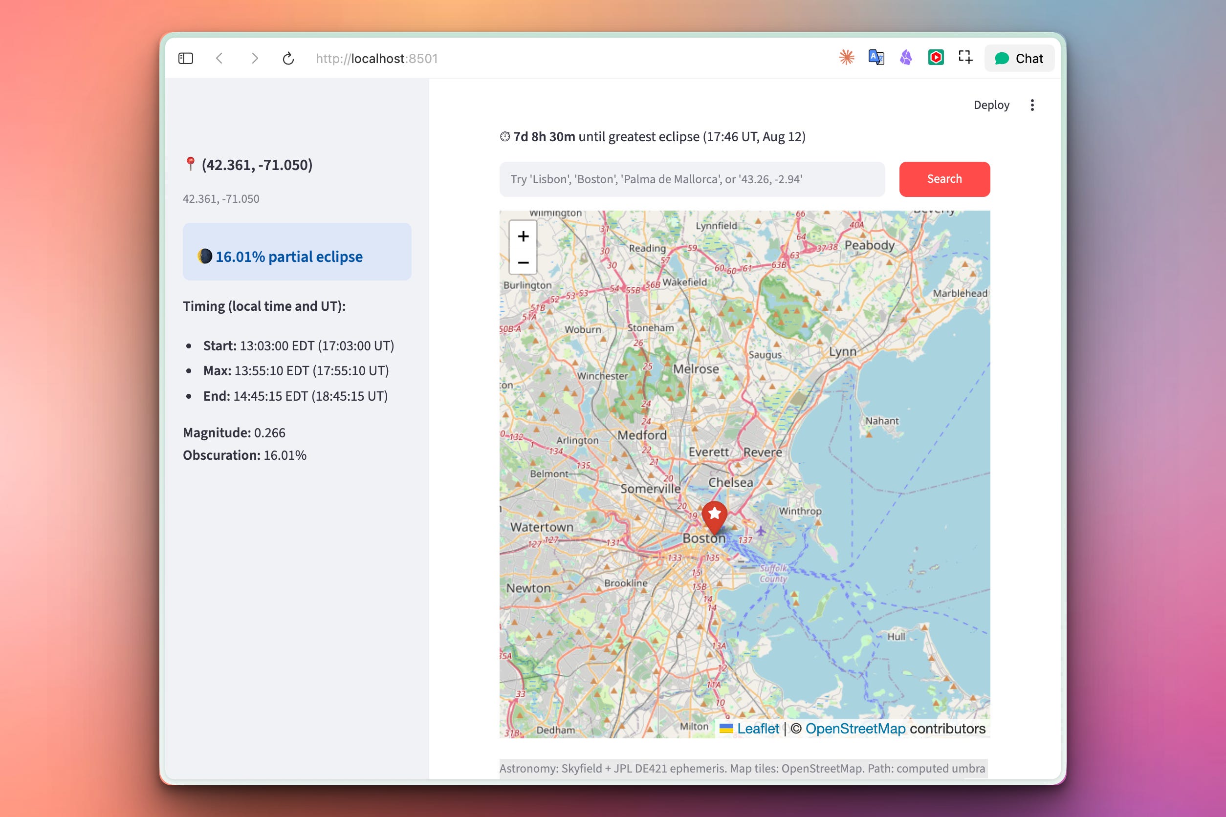Click the Medford label on the map
Viewport: 1226px width, 817px height.
[642, 435]
